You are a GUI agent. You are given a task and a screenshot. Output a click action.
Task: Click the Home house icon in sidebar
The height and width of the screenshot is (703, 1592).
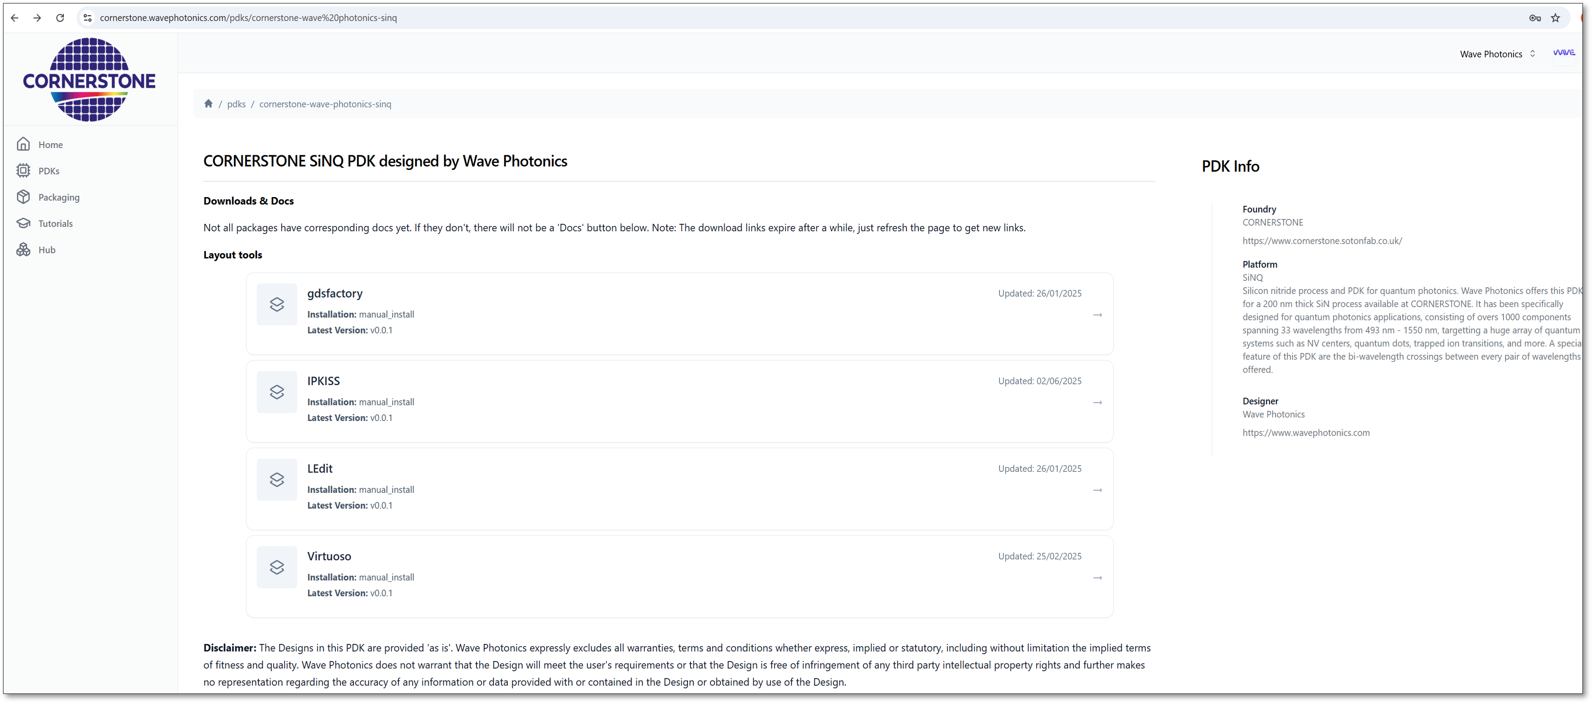coord(23,144)
